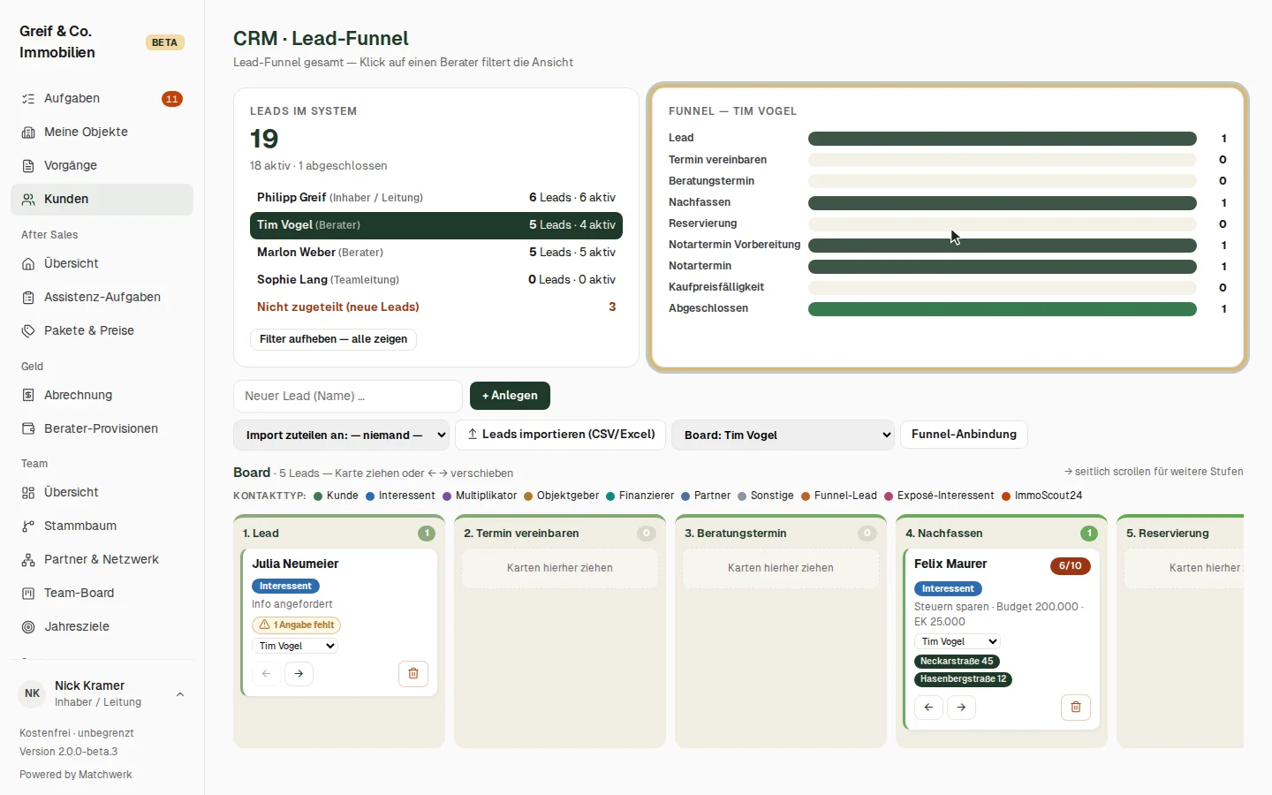
Task: Open the After Sales Übersicht page
Action: pos(102,264)
